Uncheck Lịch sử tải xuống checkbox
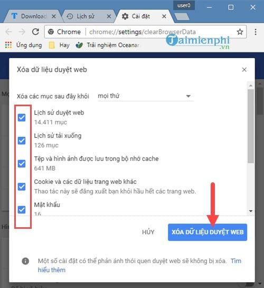 coord(22,141)
